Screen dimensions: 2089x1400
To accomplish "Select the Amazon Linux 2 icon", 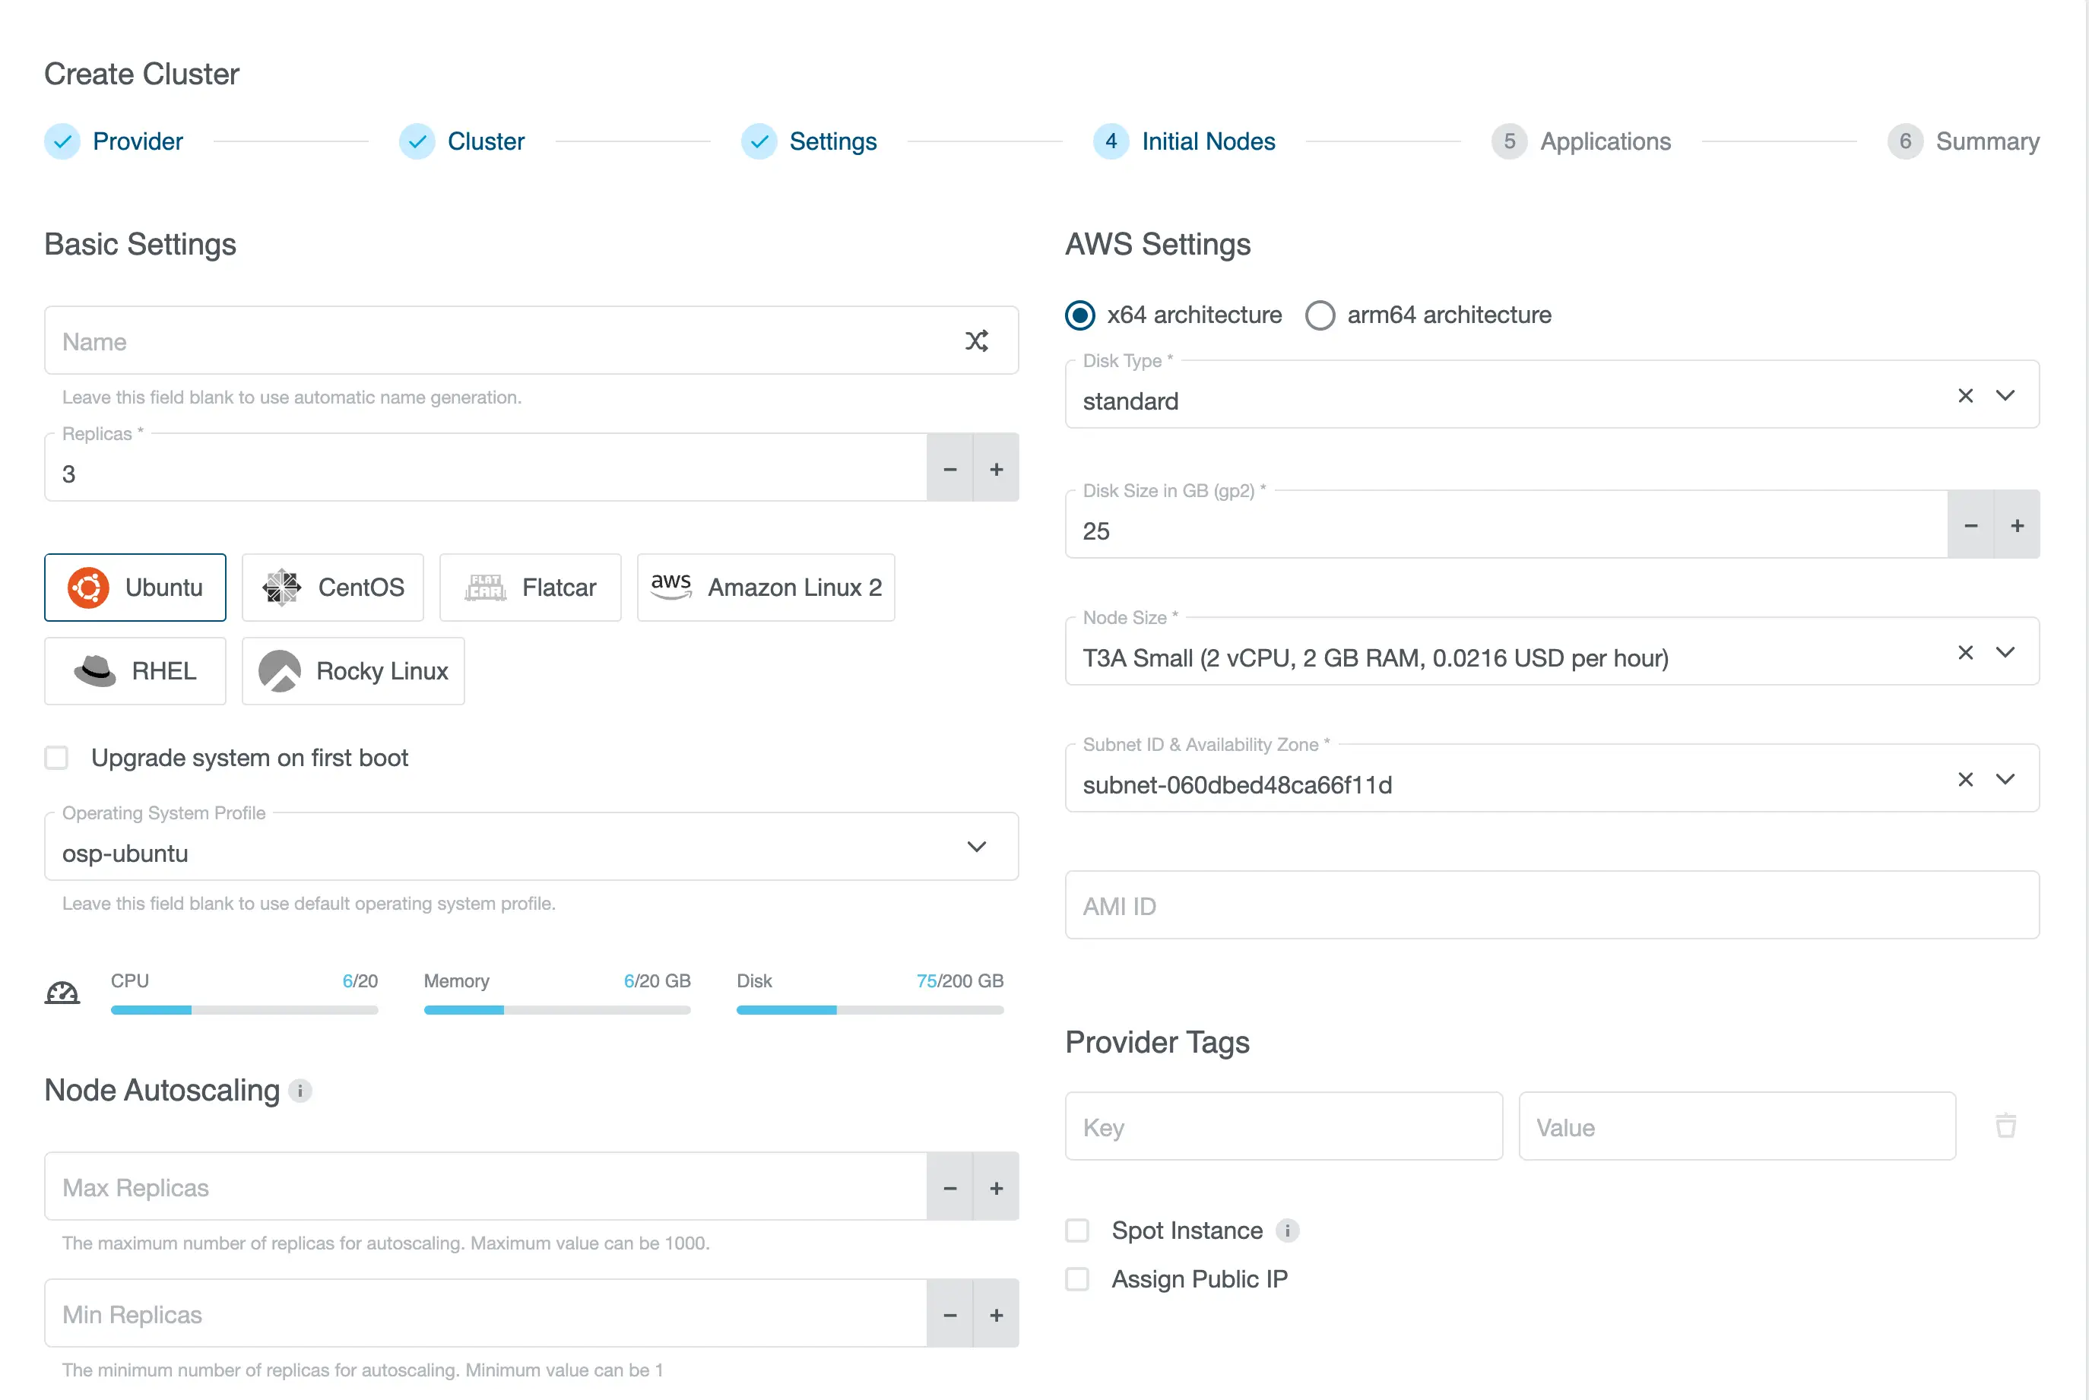I will (x=670, y=586).
